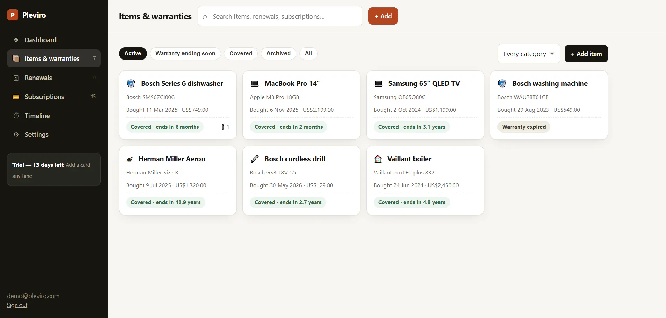Select the Active filter tab
666x318 pixels.
tap(133, 53)
